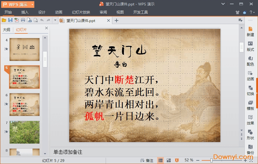Click the Direct print icon with page
The width and height of the screenshot is (258, 164).
29,20
